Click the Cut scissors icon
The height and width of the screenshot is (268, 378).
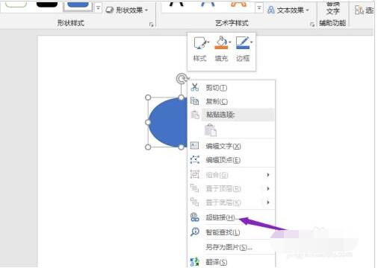pos(194,87)
